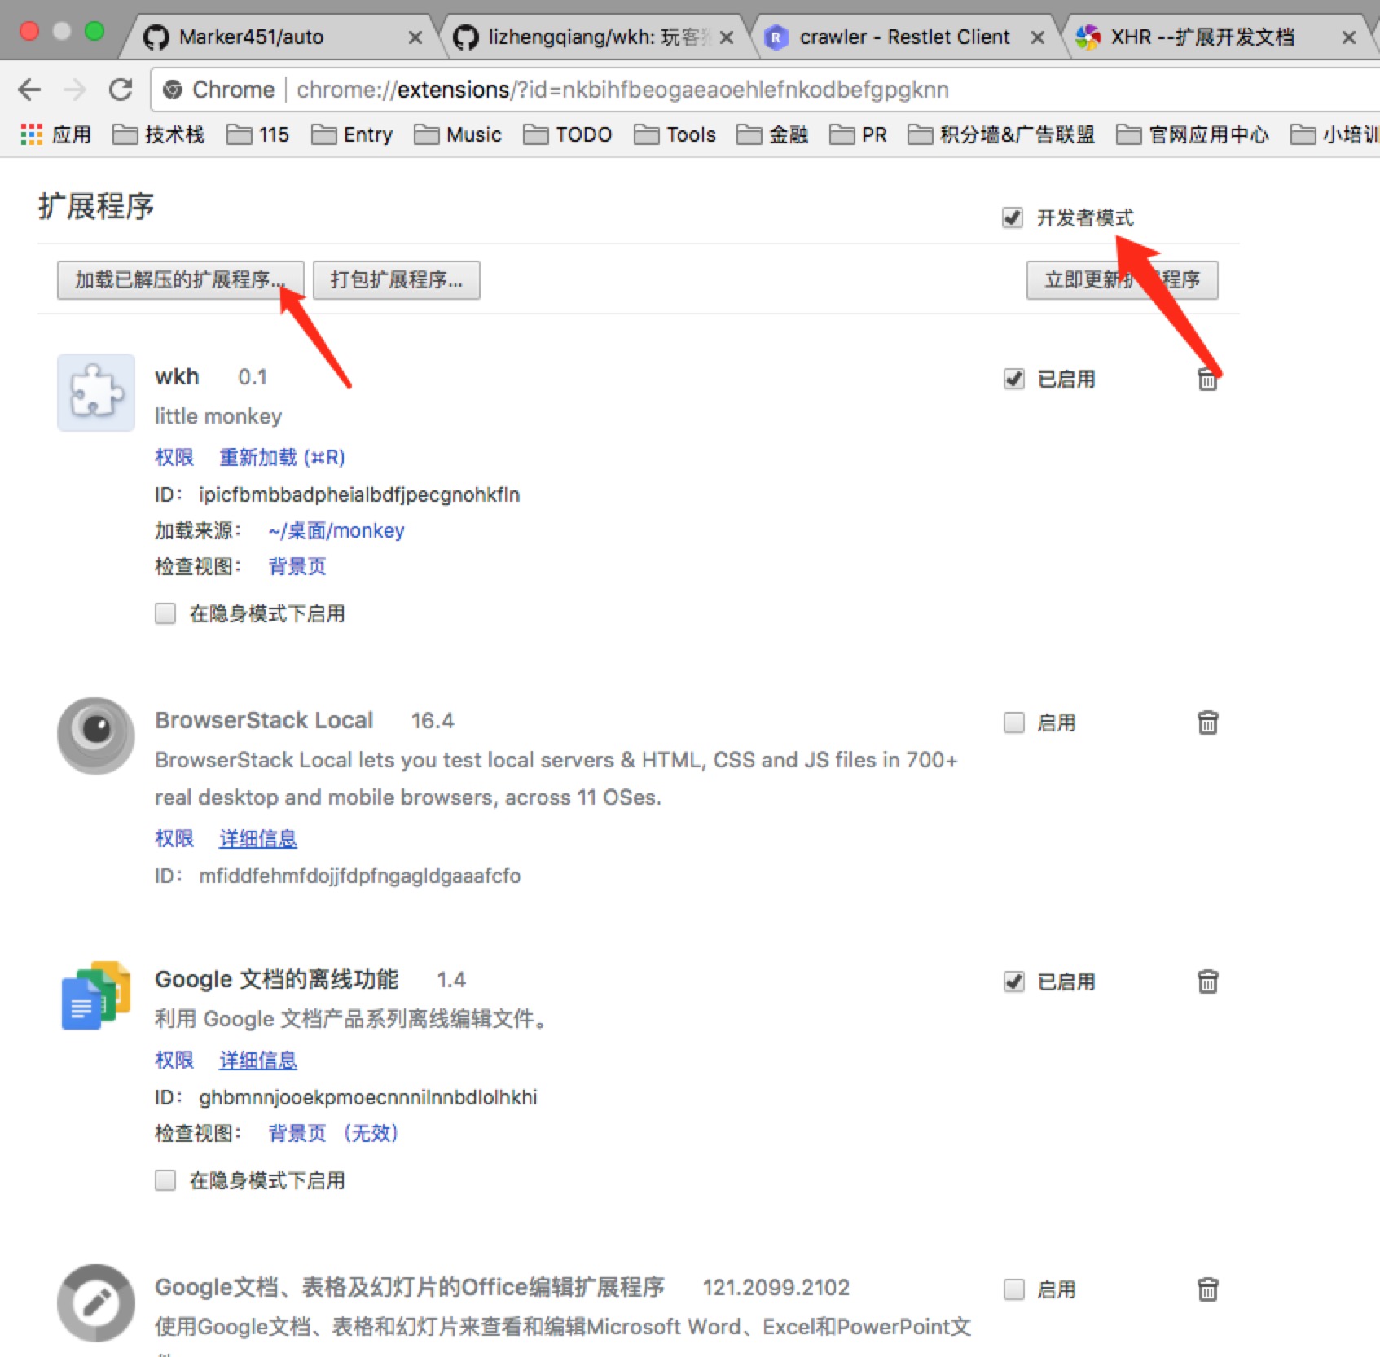Open the PR bookmarks folder

coord(859,134)
